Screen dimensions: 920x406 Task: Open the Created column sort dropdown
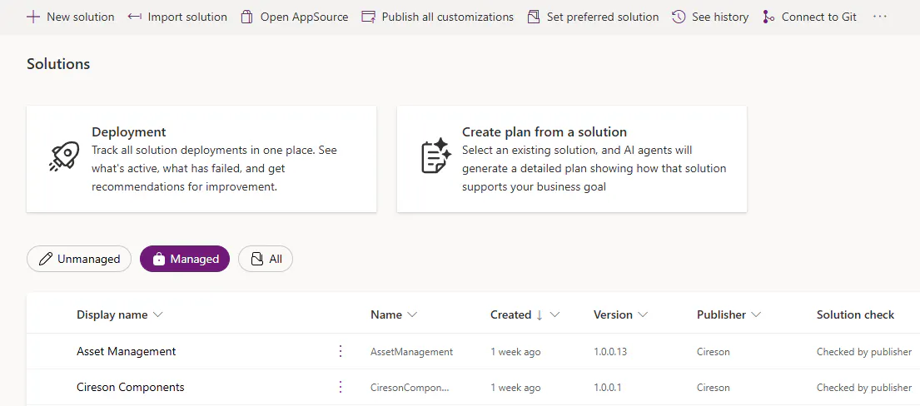click(x=554, y=314)
